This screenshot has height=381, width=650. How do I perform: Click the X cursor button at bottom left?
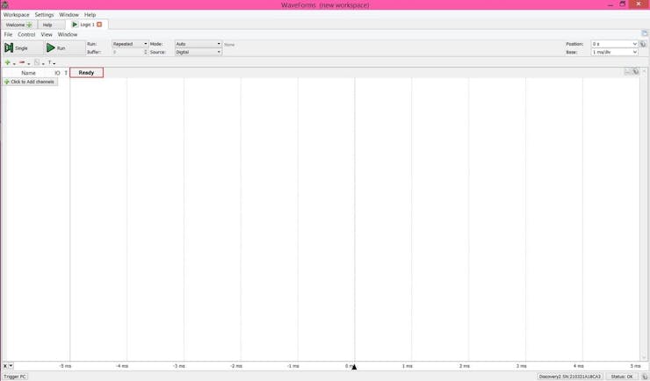pos(5,366)
